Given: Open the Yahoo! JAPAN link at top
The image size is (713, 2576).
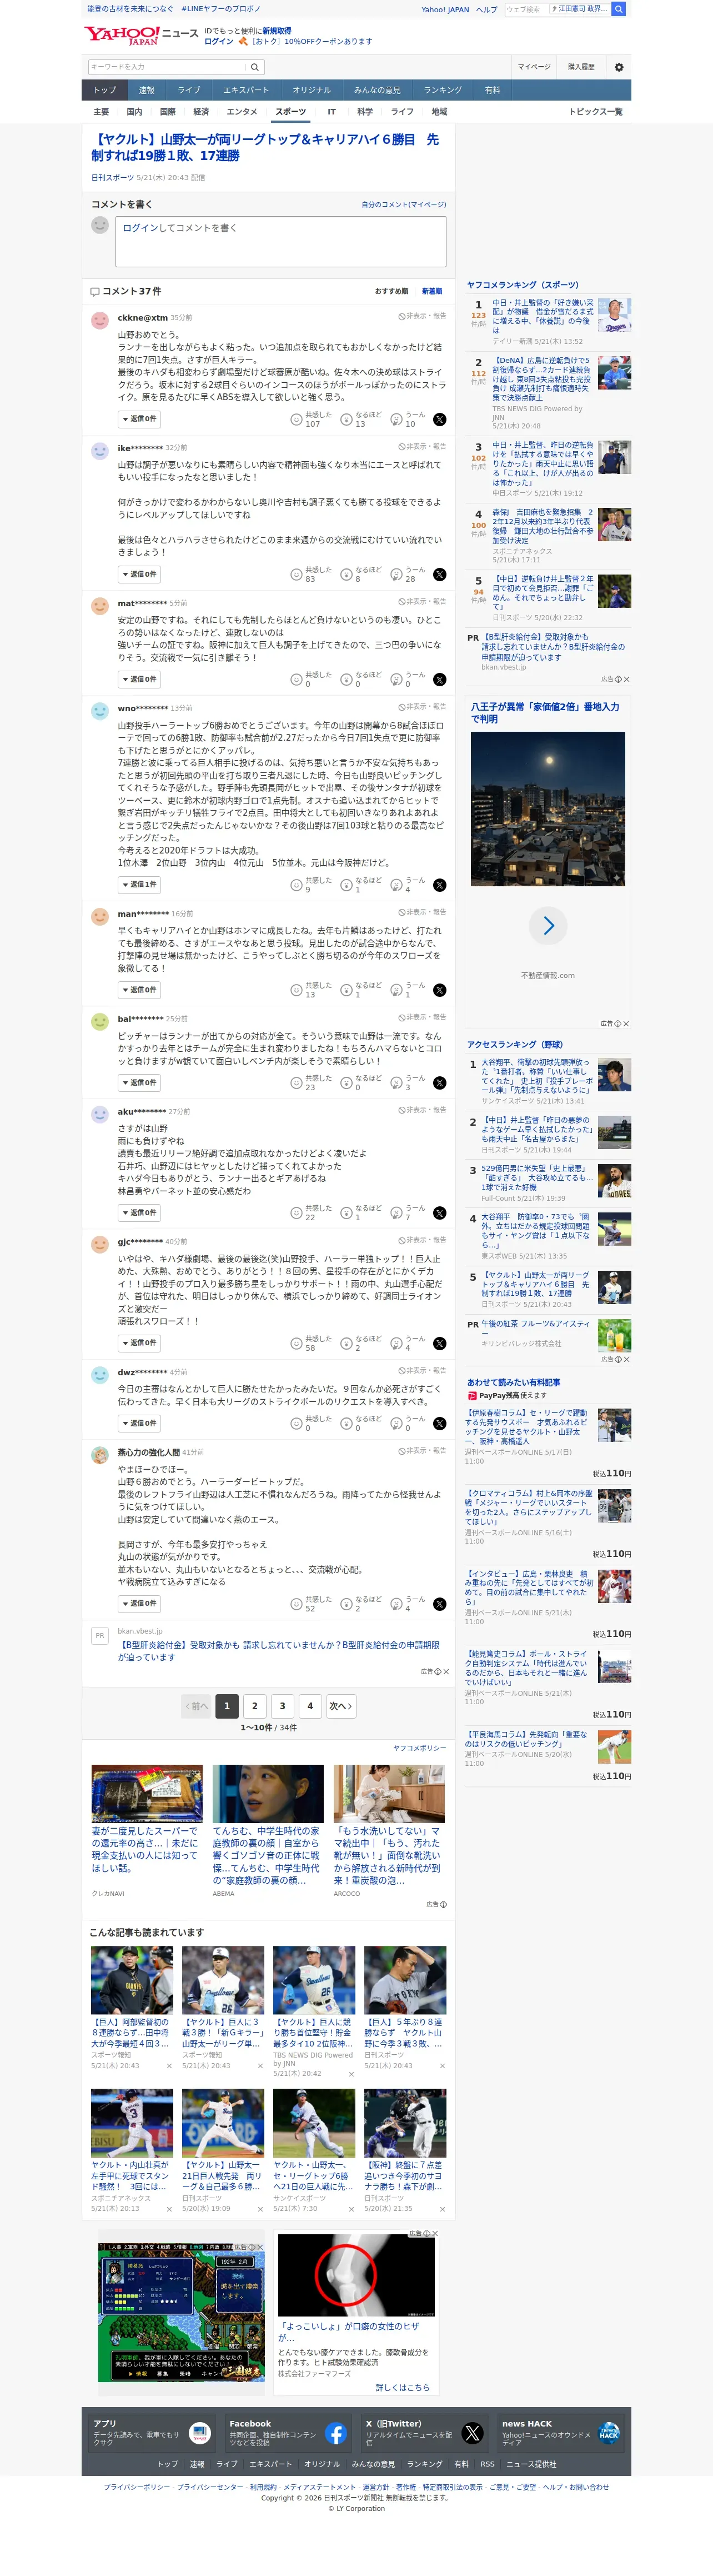Looking at the screenshot, I should 445,9.
